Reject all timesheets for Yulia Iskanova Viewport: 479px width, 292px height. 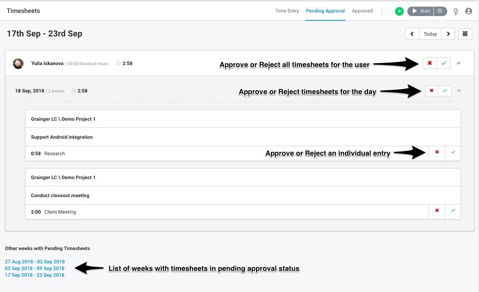click(x=430, y=63)
